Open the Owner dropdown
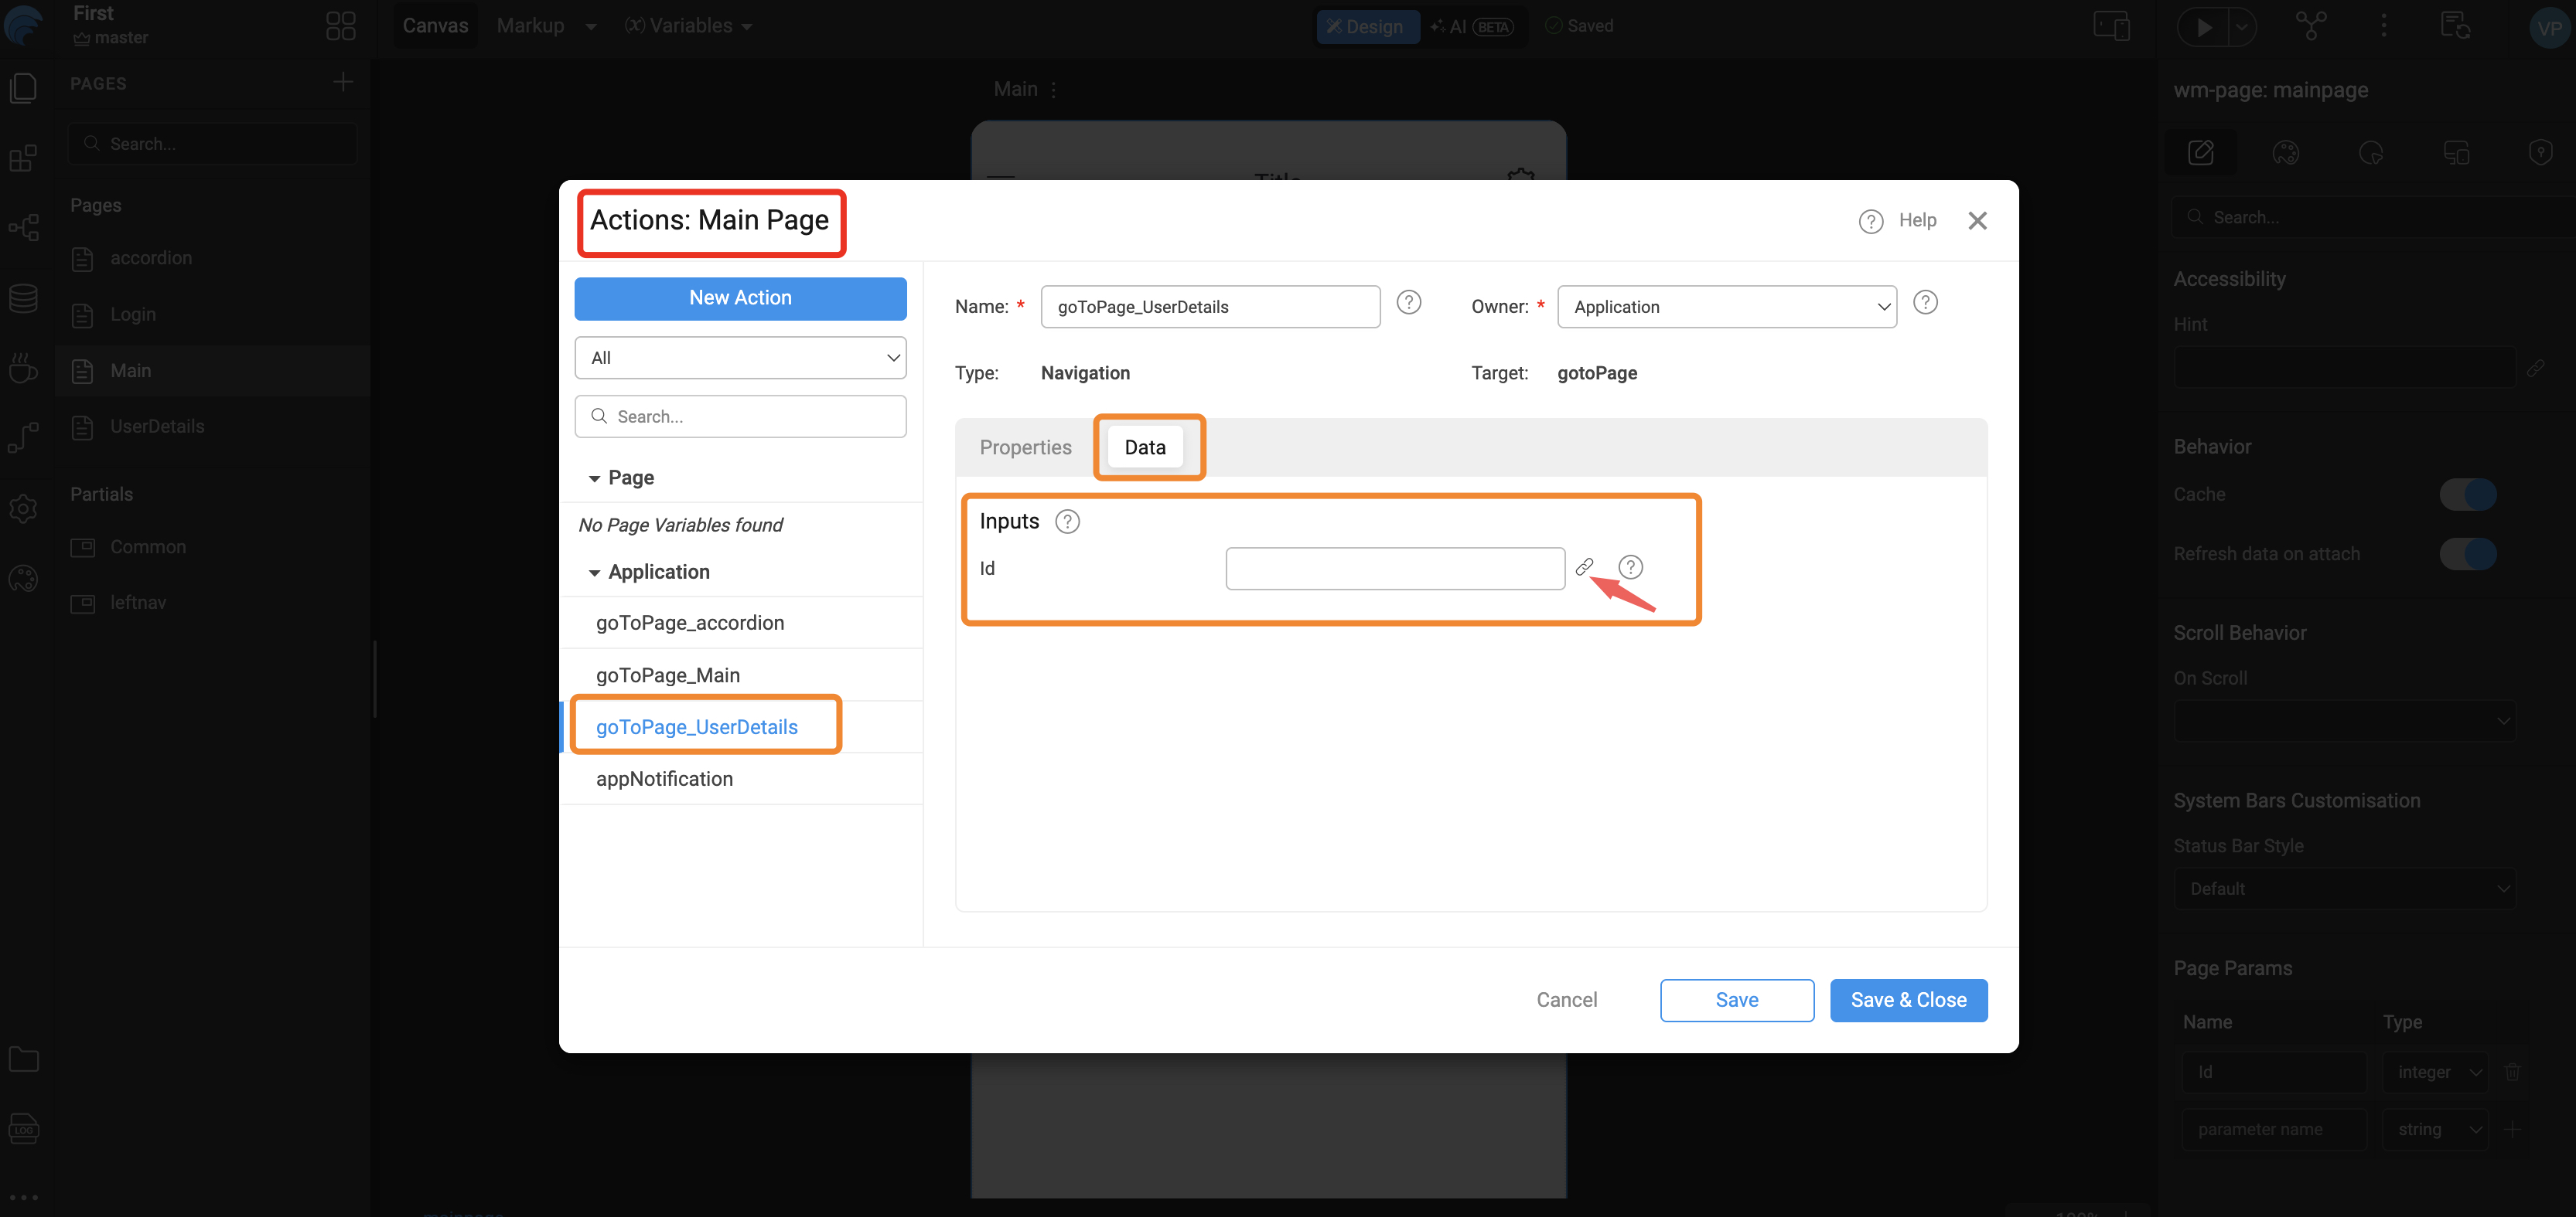Viewport: 2576px width, 1217px height. click(x=1726, y=307)
